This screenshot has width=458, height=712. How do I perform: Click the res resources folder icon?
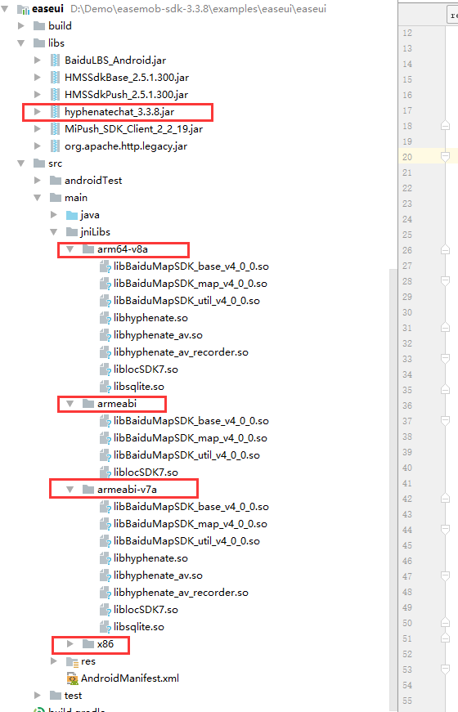[72, 661]
